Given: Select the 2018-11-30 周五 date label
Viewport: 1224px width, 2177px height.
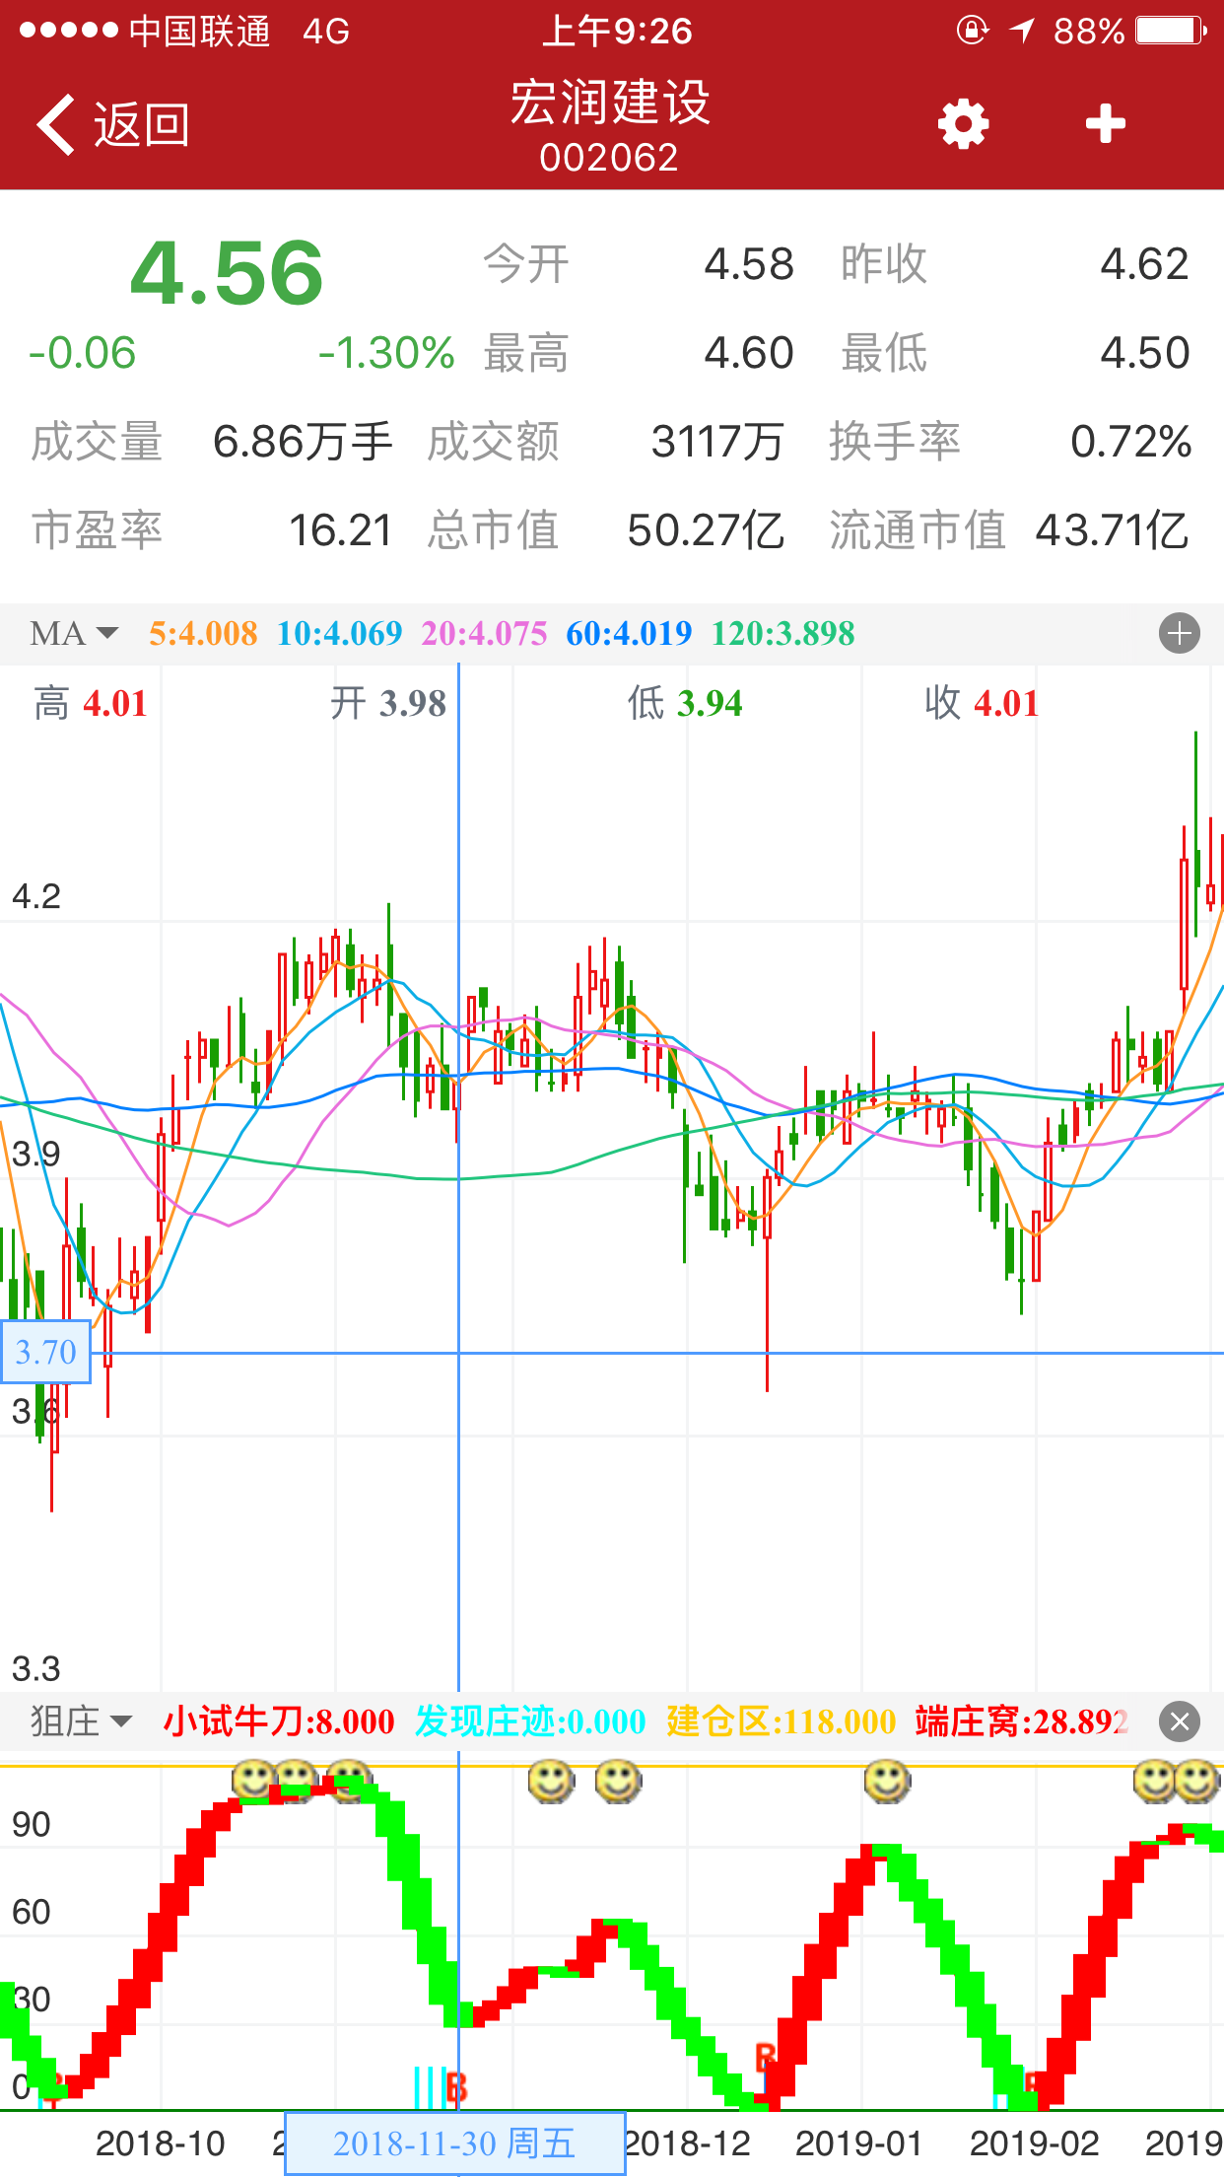Looking at the screenshot, I should click(x=454, y=2143).
